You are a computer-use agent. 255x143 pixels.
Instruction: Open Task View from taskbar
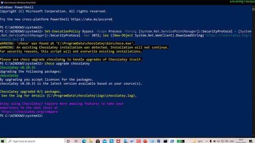pyautogui.click(x=76, y=141)
